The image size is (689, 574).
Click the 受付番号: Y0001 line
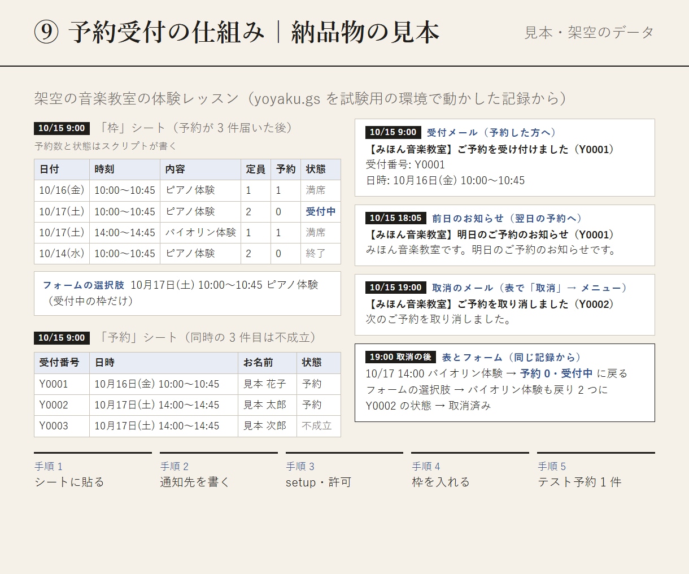coord(405,165)
